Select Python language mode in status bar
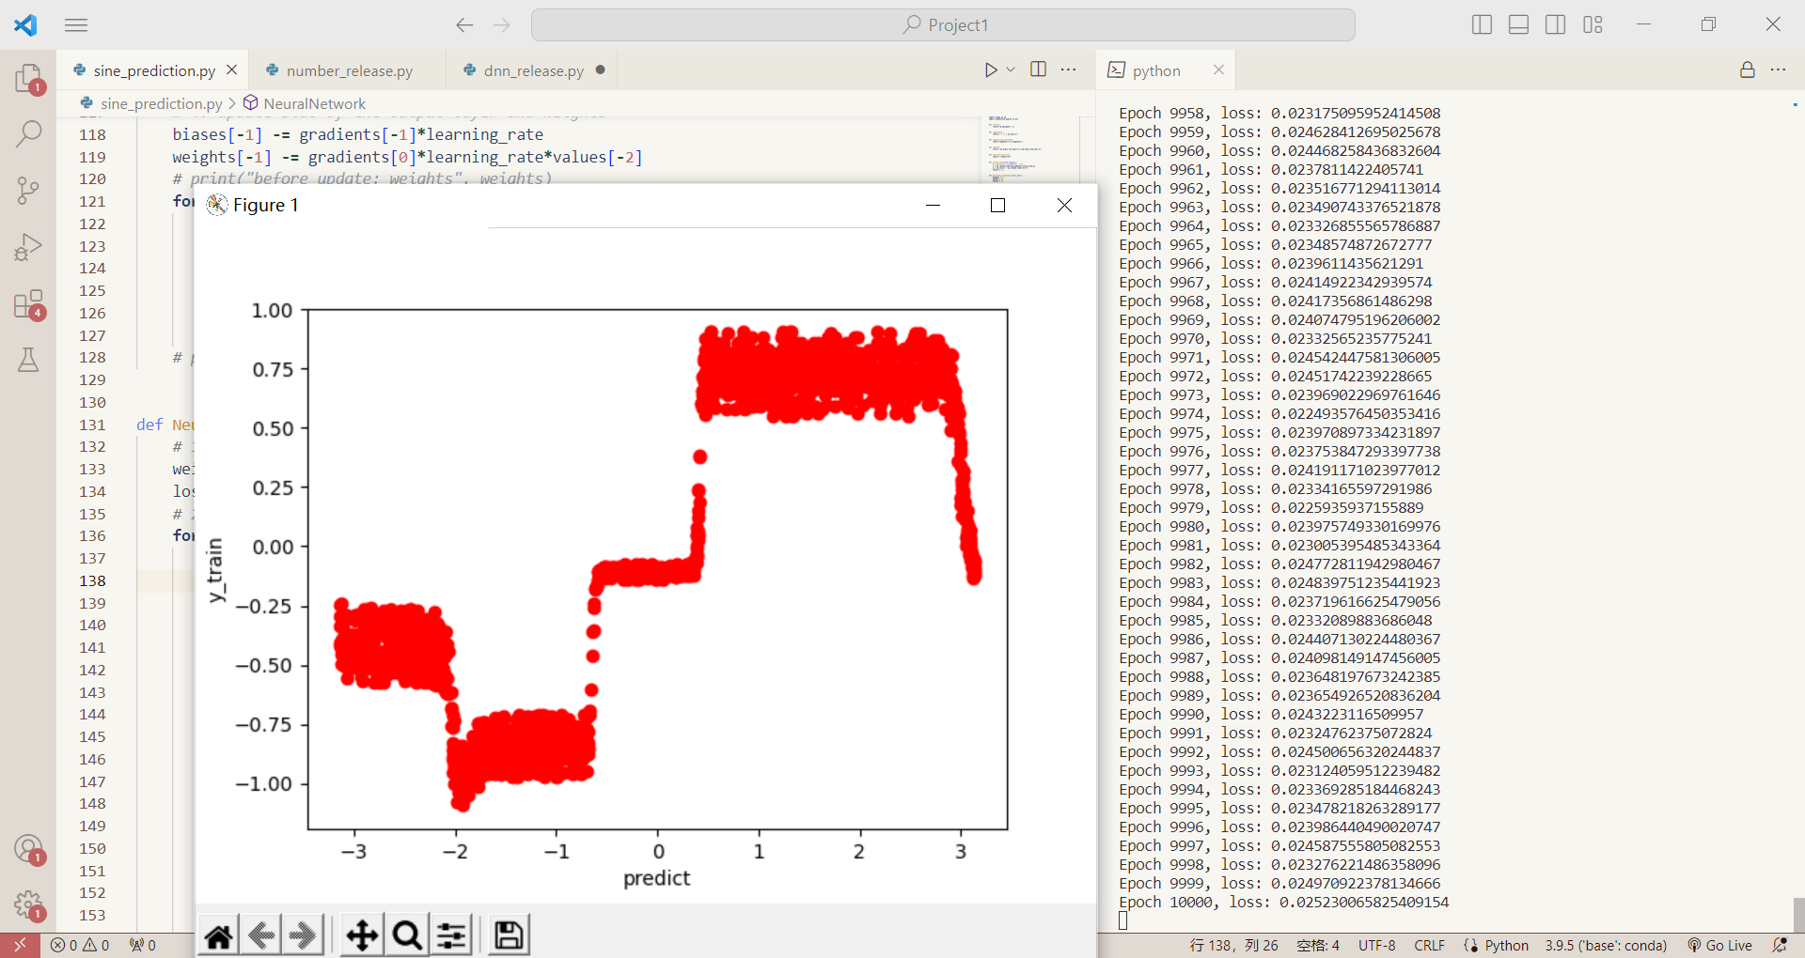Image resolution: width=1805 pixels, height=958 pixels. [1506, 946]
